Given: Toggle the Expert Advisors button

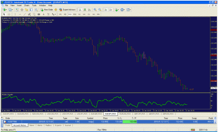Looking at the screenshot, I should coord(67,10).
